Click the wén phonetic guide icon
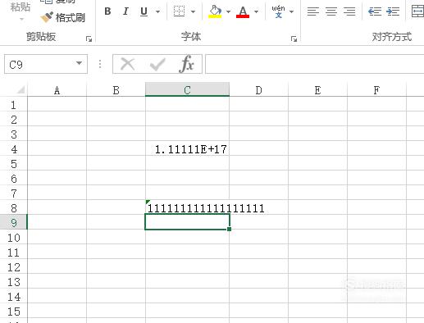Viewport: 424px width, 323px height. (x=278, y=11)
